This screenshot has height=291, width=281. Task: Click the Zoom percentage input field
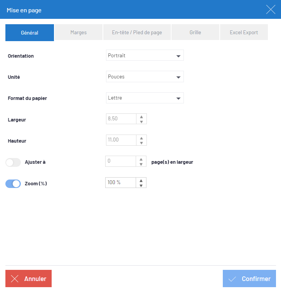pos(120,183)
